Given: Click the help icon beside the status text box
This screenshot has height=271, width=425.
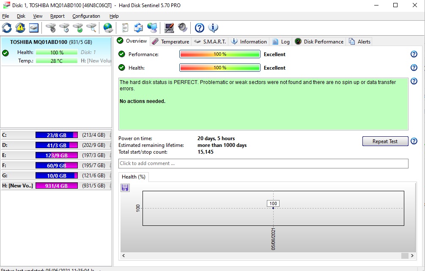Looking at the screenshot, I should (414, 81).
